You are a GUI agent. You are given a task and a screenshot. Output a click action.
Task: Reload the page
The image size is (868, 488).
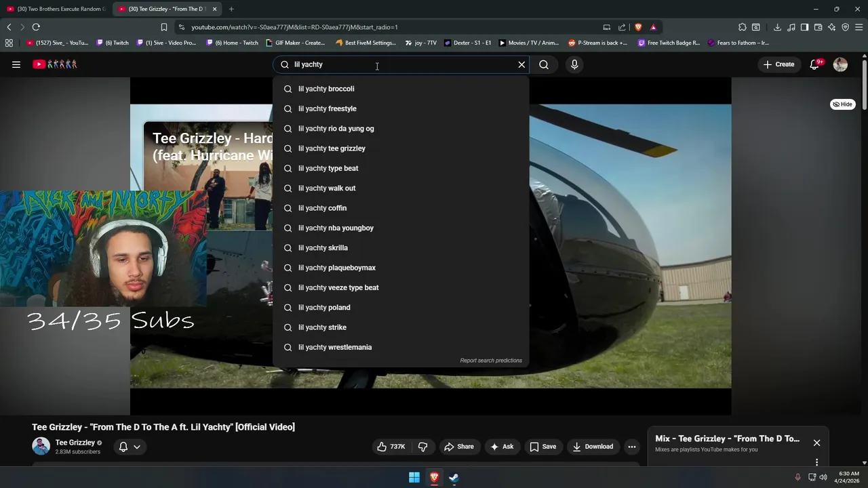coord(36,27)
